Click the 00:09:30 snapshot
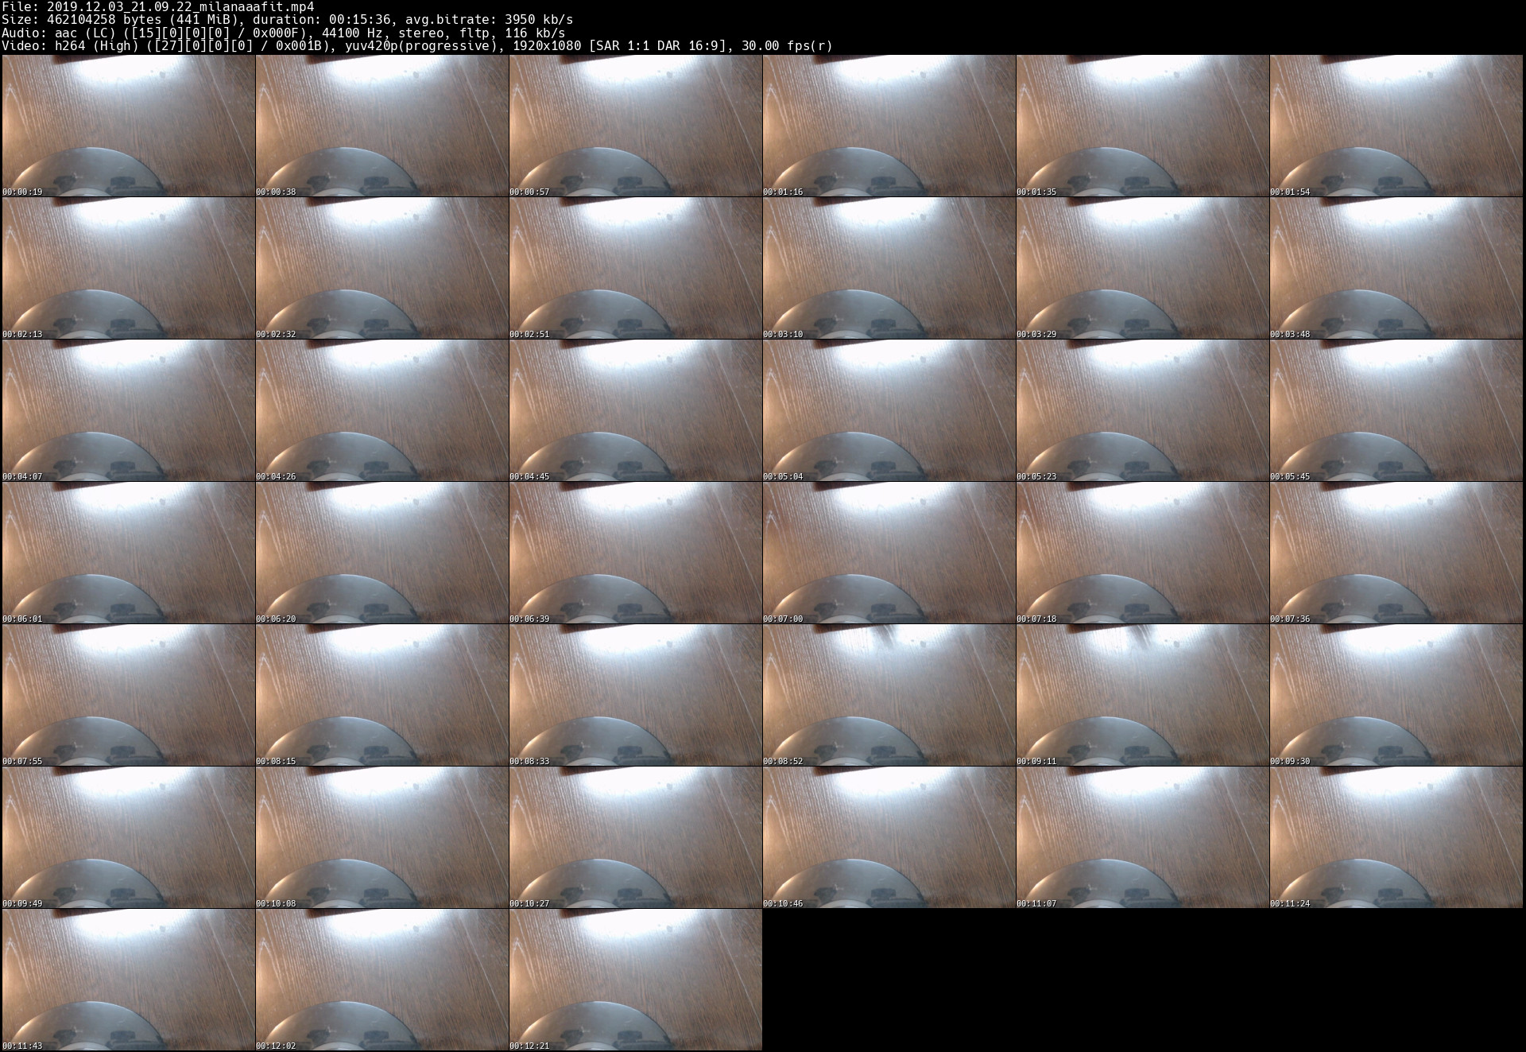 1396,695
